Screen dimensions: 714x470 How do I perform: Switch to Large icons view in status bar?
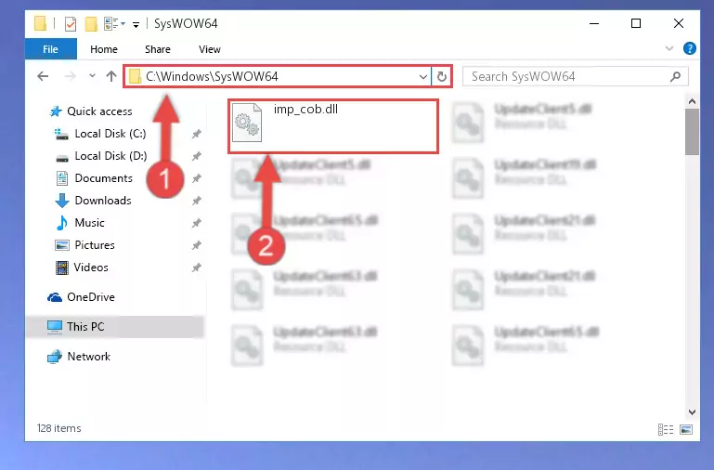tap(686, 429)
